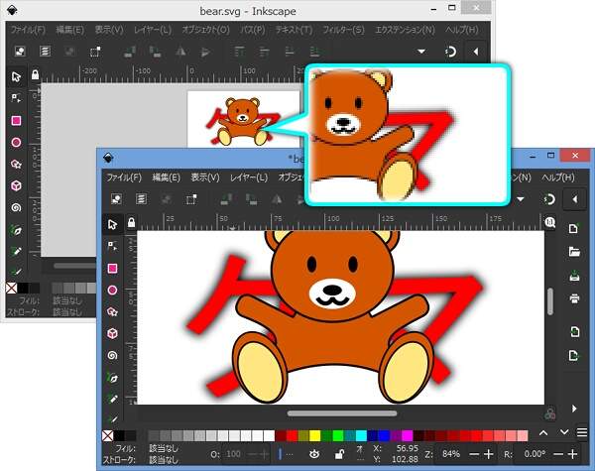Image resolution: width=595 pixels, height=471 pixels.
Task: Toggle current layer visibility eye icon
Action: (x=314, y=453)
